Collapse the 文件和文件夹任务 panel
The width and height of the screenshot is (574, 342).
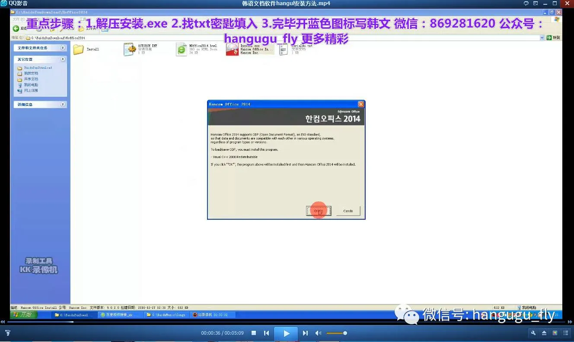click(x=63, y=48)
